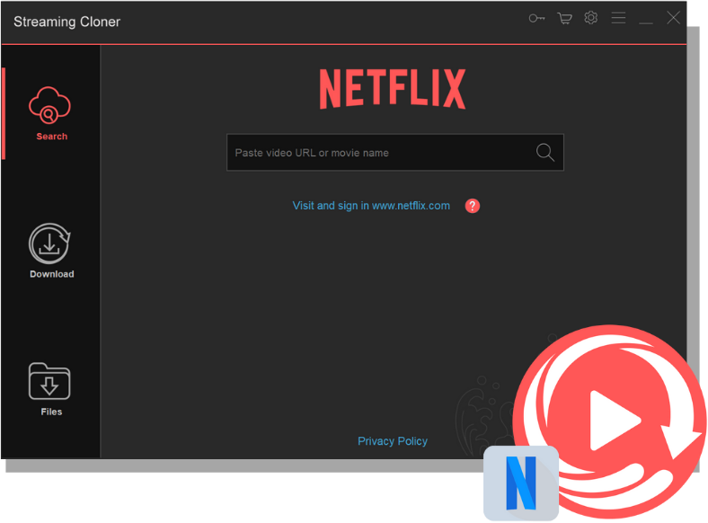Follow the Visit and sign in www.netflix.com link
This screenshot has height=523, width=708.
tap(371, 206)
